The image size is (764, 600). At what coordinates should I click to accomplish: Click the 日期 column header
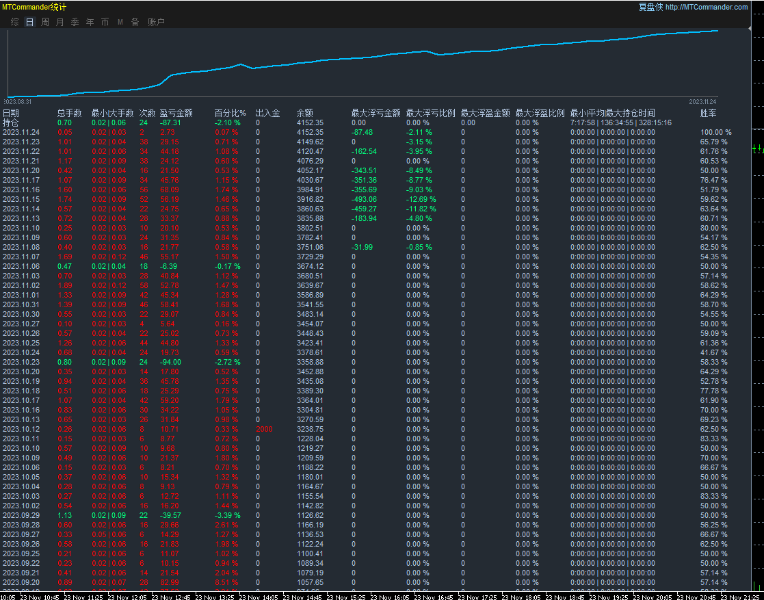(x=11, y=113)
